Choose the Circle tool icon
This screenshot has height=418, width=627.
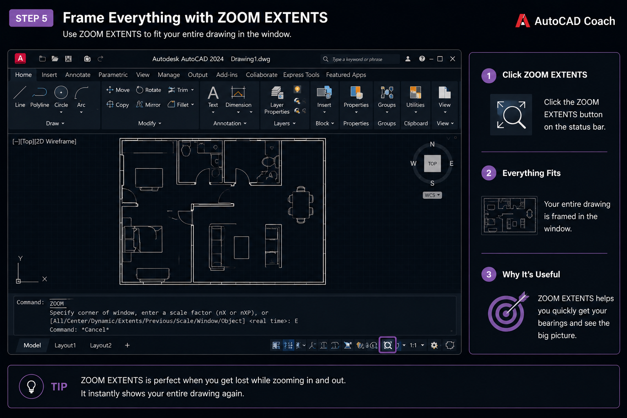[x=61, y=93]
